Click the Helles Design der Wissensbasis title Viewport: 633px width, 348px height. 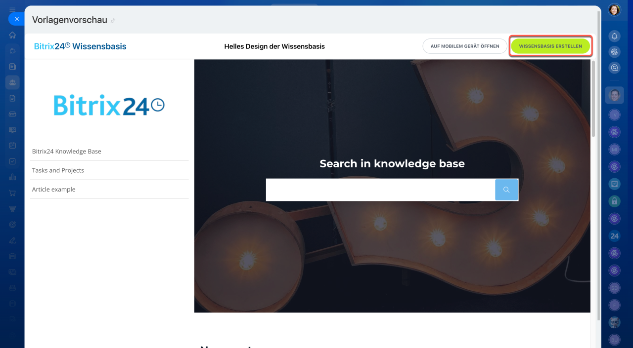(274, 46)
